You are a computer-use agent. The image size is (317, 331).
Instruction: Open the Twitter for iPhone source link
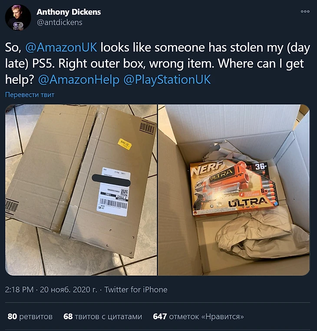point(135,289)
